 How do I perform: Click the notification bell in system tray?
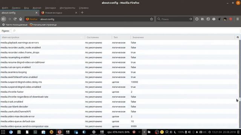[197, 132]
